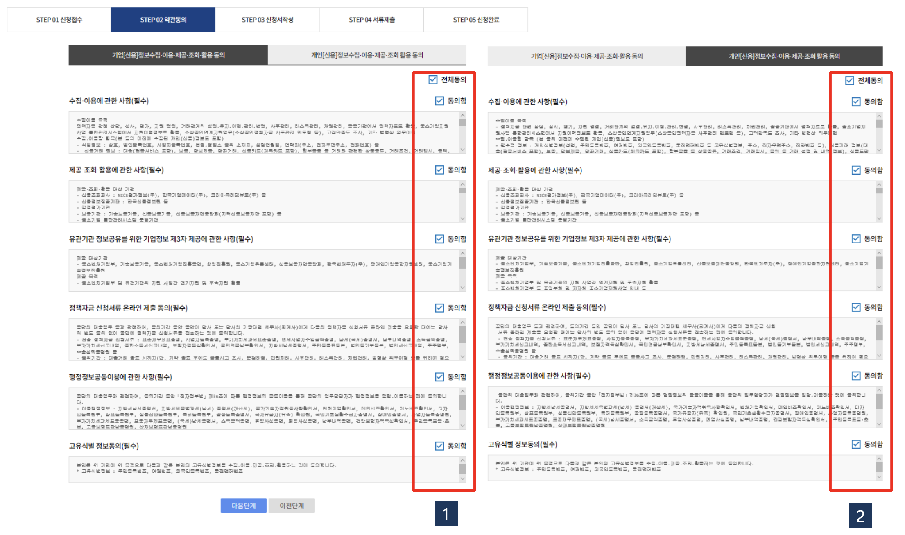Check 전체동의 checkbox in right panel
Screen dimensions: 905x535
pos(850,80)
